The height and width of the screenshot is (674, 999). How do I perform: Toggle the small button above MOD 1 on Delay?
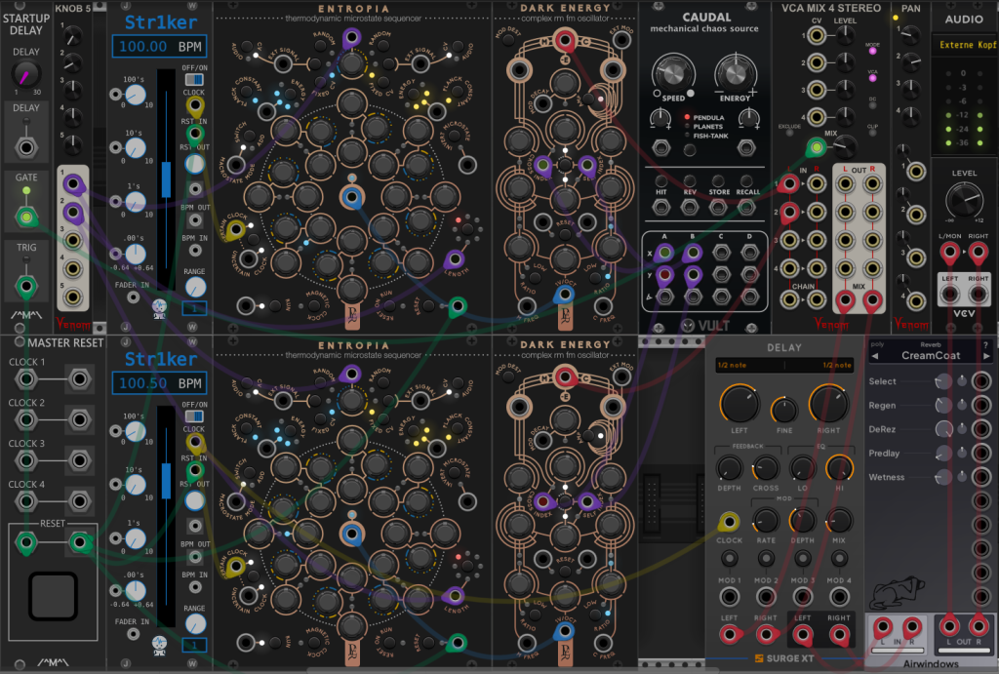tap(729, 559)
